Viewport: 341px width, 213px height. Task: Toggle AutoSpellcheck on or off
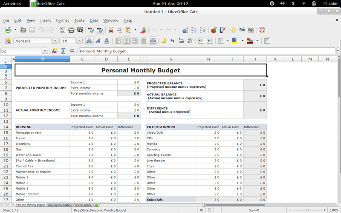99,30
